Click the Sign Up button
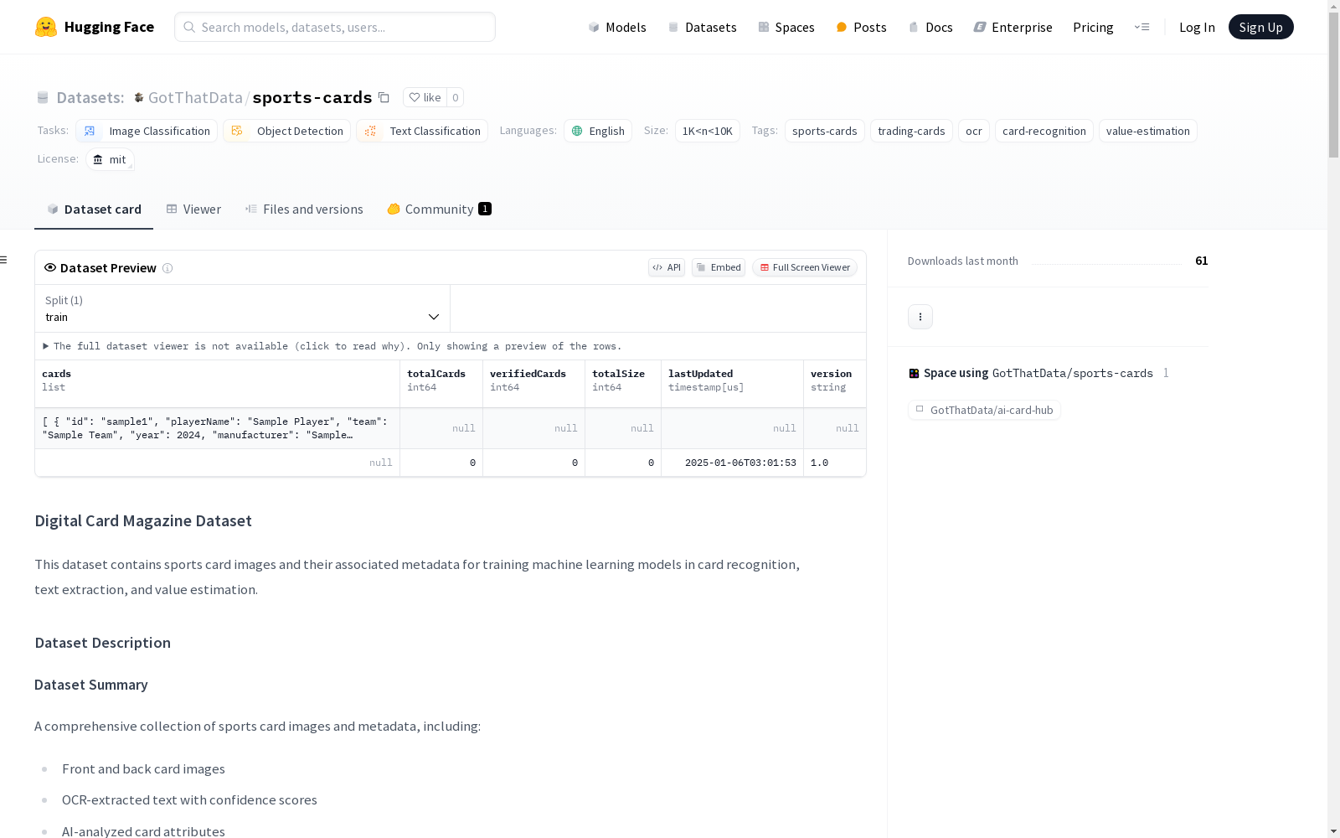 [x=1260, y=27]
